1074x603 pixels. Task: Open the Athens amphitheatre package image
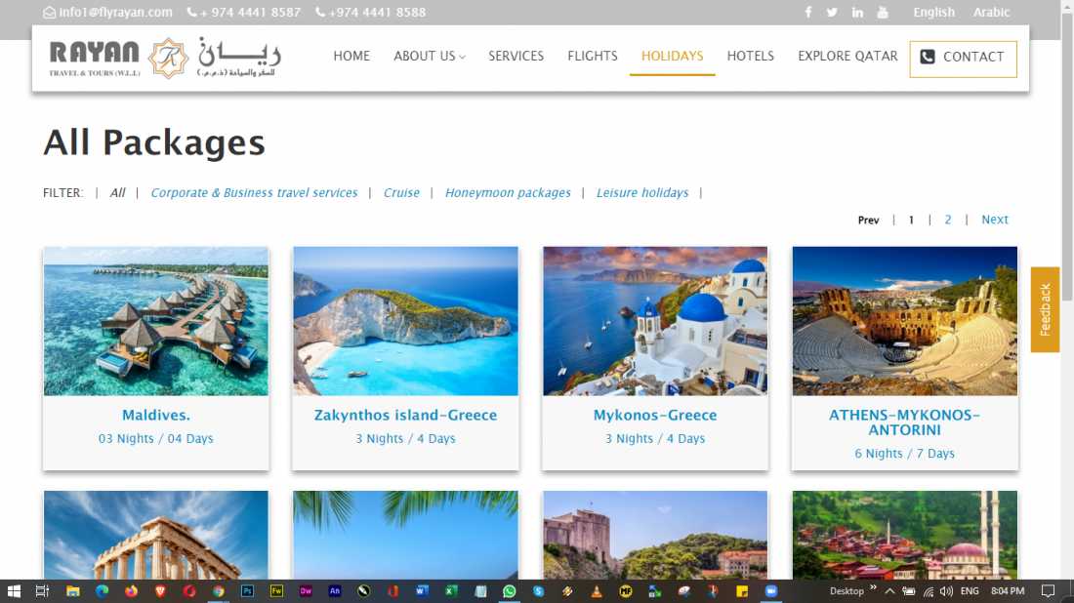(x=905, y=321)
